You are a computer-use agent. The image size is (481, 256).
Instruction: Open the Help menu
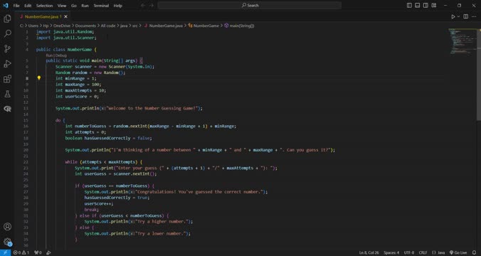[x=118, y=6]
